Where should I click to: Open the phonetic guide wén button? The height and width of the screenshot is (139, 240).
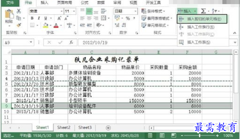pyautogui.click(x=69, y=25)
